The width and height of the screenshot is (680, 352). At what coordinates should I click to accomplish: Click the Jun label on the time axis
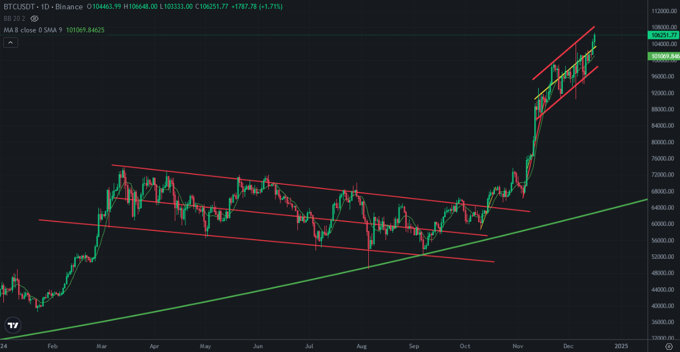coord(257,347)
